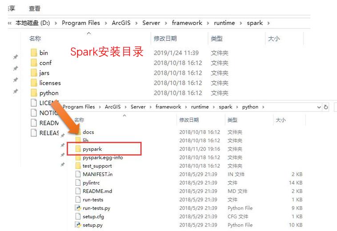
Task: Click the 14 KB size of pylintrc
Action: 296,183
